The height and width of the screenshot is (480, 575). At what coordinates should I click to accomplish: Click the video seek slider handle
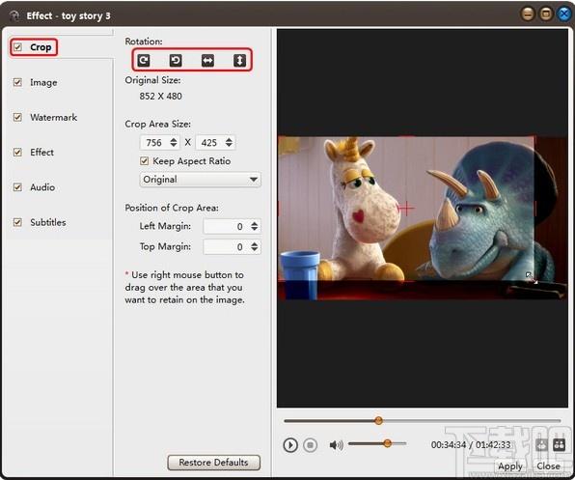378,420
